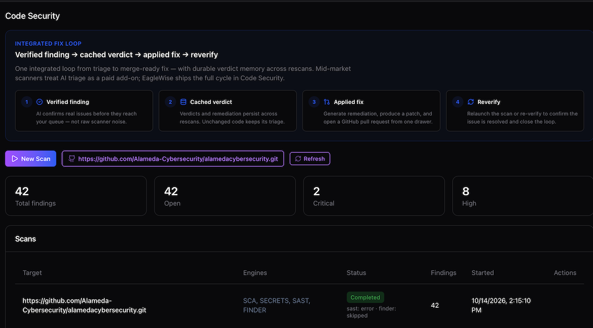This screenshot has width=593, height=328.
Task: Click the Verified finding checkmark icon
Action: pyautogui.click(x=40, y=102)
